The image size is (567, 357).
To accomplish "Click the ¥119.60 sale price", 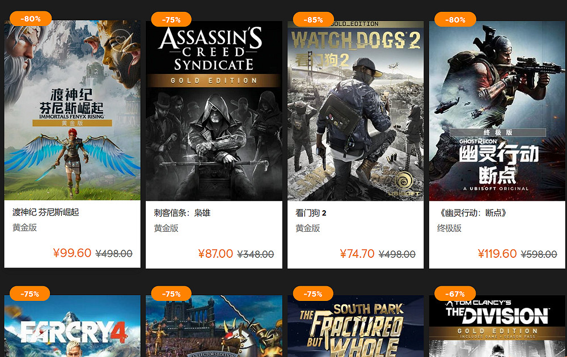I will [497, 254].
